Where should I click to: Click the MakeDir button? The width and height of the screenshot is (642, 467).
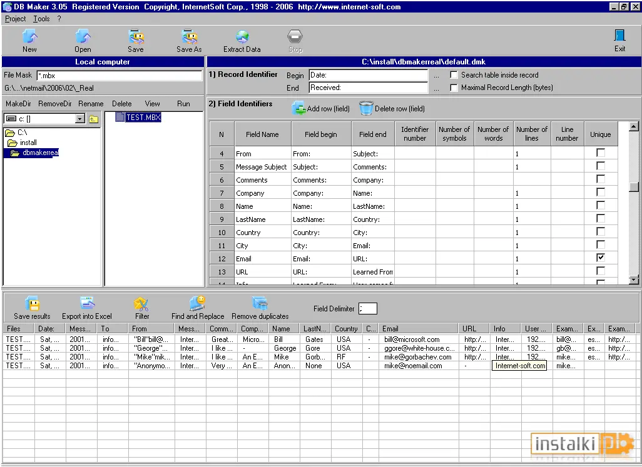click(x=18, y=104)
